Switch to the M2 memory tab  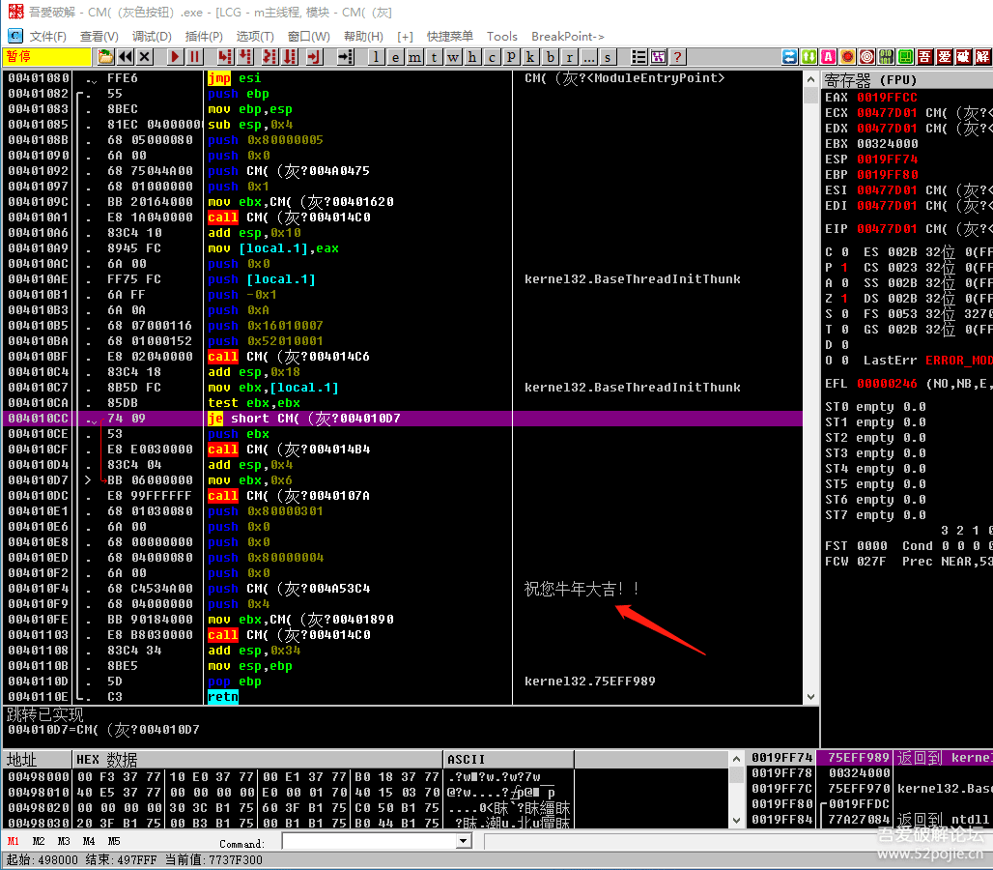click(x=39, y=841)
